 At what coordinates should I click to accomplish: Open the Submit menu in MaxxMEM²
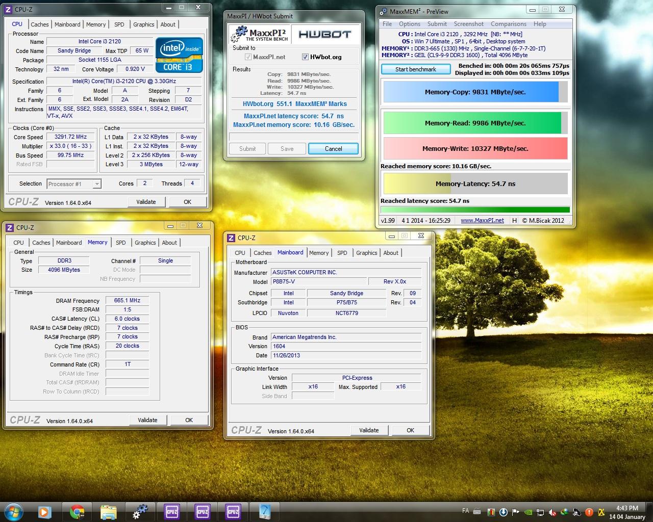pyautogui.click(x=437, y=24)
